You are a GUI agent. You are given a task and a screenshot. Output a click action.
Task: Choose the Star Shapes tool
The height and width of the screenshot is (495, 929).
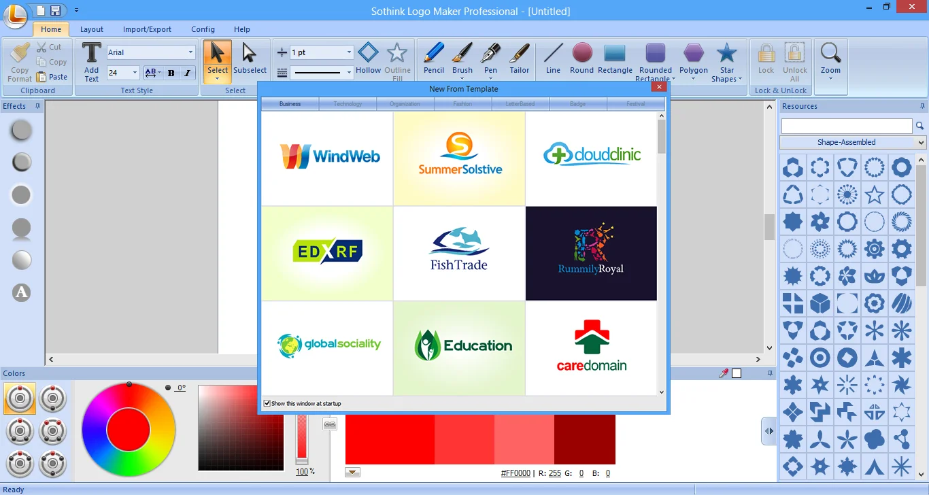pyautogui.click(x=727, y=61)
